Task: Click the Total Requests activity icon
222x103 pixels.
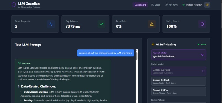Action: pos(51,24)
